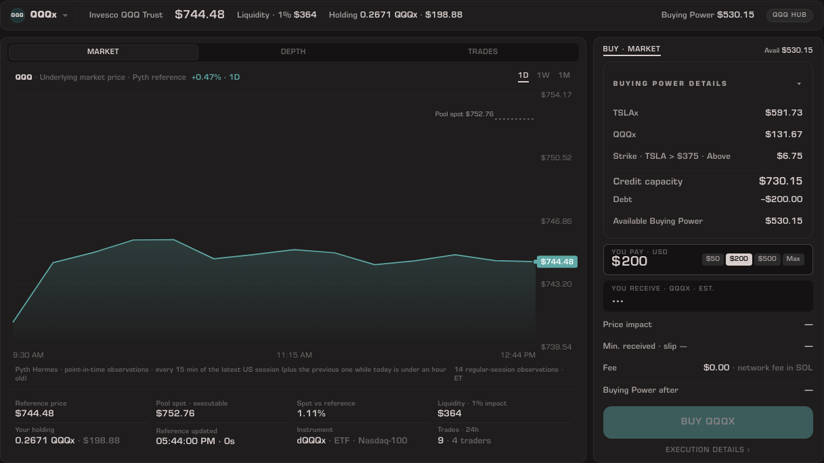Image resolution: width=824 pixels, height=463 pixels.
Task: Click the Price impact row
Action: (x=708, y=324)
